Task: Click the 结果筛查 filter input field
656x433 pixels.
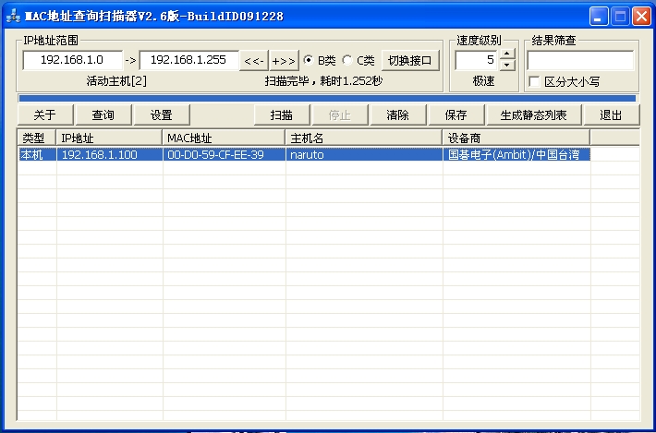Action: [580, 60]
